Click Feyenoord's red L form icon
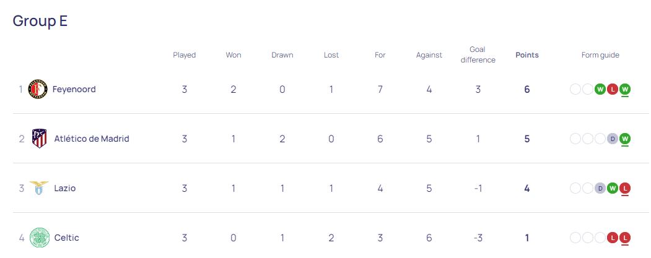This screenshot has width=651, height=258. point(613,89)
